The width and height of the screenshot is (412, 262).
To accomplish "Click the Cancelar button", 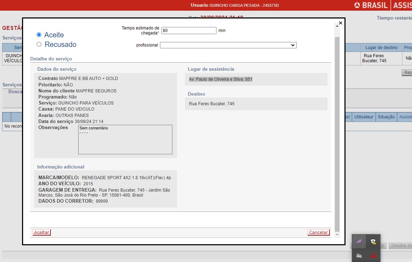I will pyautogui.click(x=319, y=232).
